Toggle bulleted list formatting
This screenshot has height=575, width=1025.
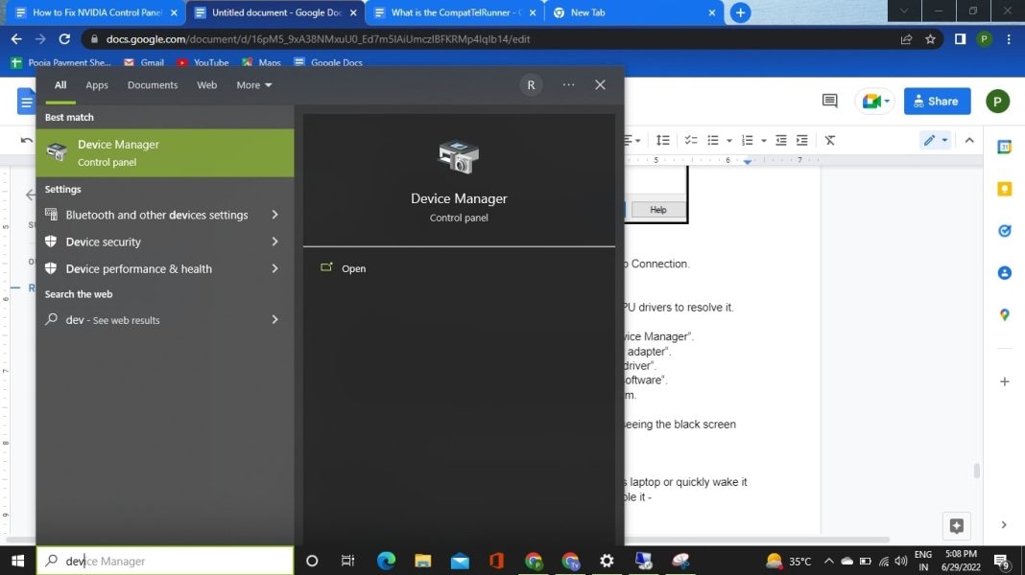pyautogui.click(x=715, y=140)
